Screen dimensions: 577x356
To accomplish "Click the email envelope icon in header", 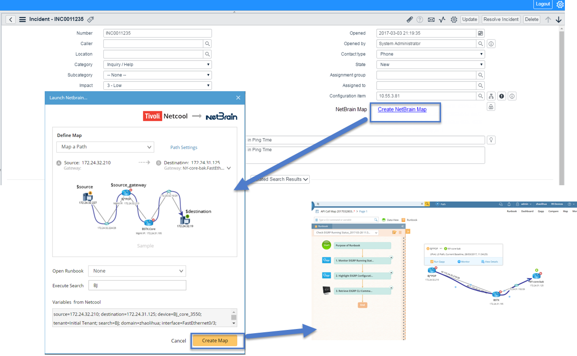I will 431,20.
